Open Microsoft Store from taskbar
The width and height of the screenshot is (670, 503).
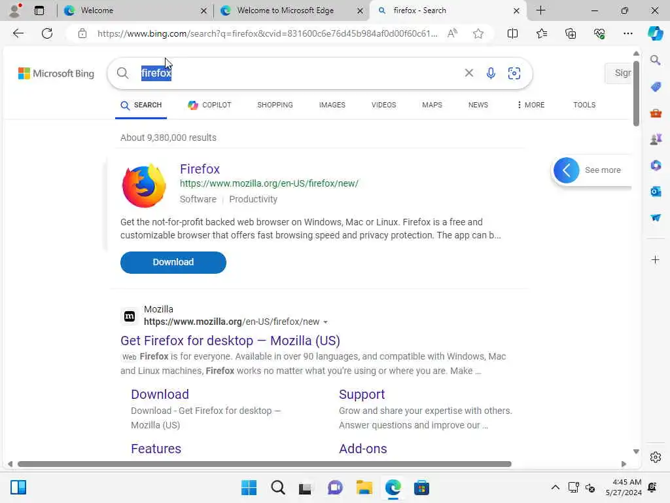[x=421, y=487]
